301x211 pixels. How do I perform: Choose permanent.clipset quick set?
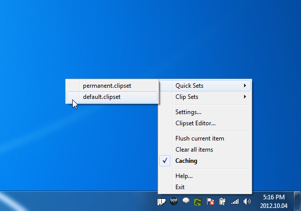tap(112, 86)
